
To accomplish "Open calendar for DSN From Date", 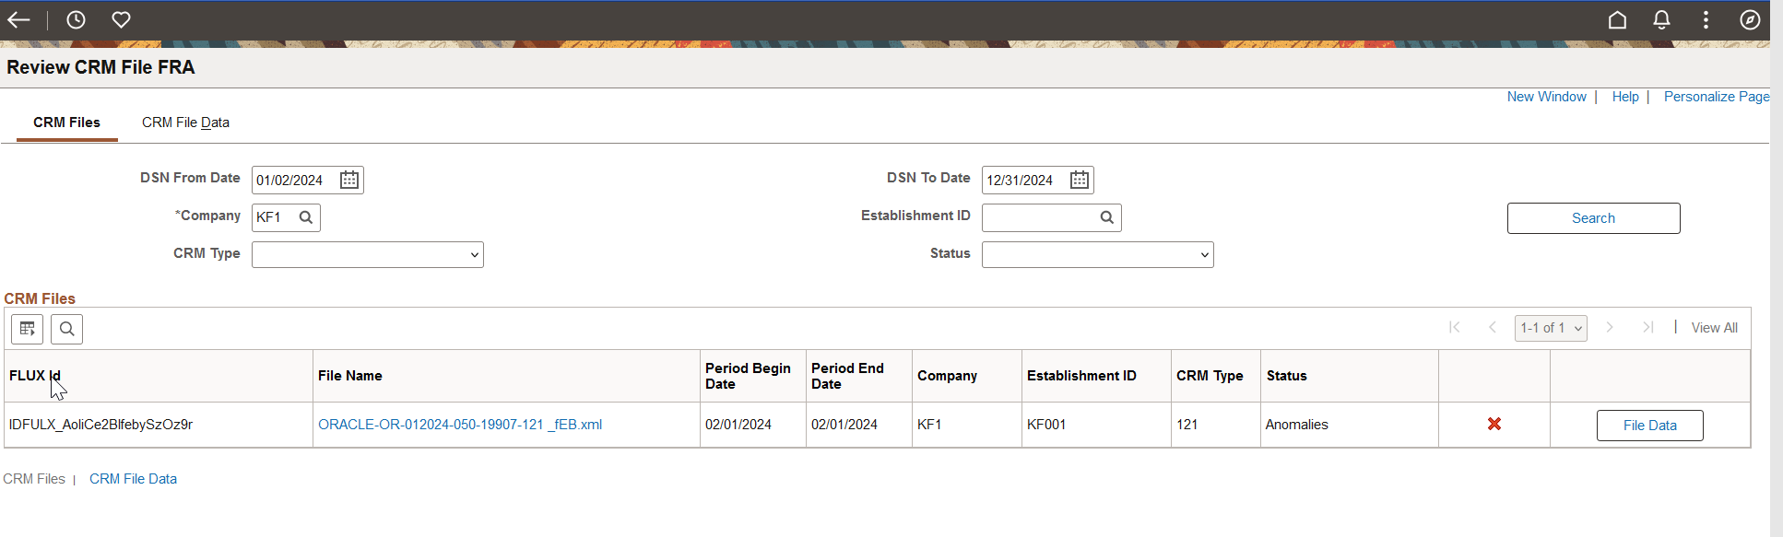I will tap(349, 180).
